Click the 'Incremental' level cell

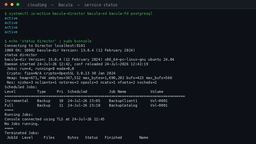[x=16, y=101]
